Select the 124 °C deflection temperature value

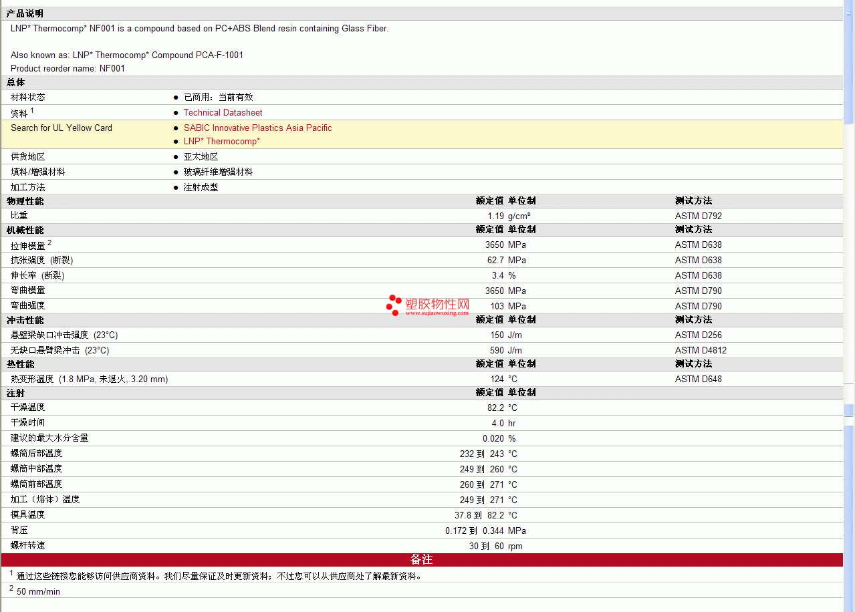click(x=497, y=379)
